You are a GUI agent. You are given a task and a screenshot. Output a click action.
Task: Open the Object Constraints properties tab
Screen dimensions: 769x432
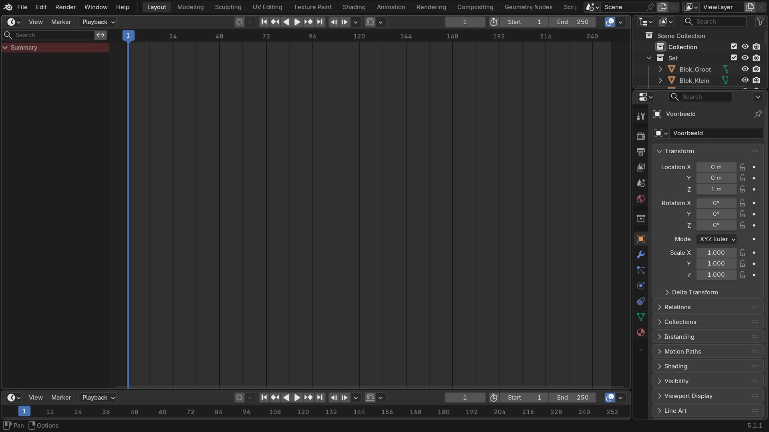tap(641, 301)
